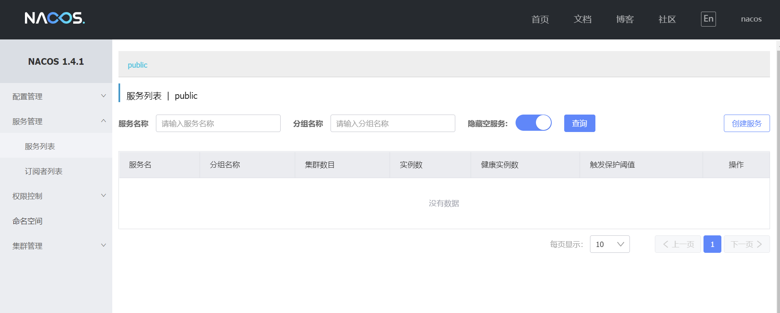The width and height of the screenshot is (780, 313).
Task: Expand the 集群管理 menu chevron
Action: pyautogui.click(x=104, y=245)
